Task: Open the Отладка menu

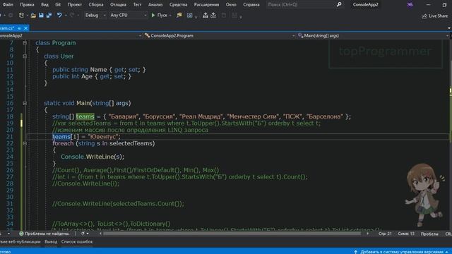Action: (x=118, y=5)
